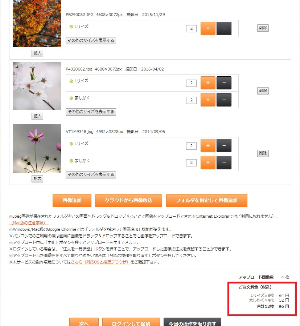
Task: Import images via クラウドから画像取込
Action: pos(128,200)
